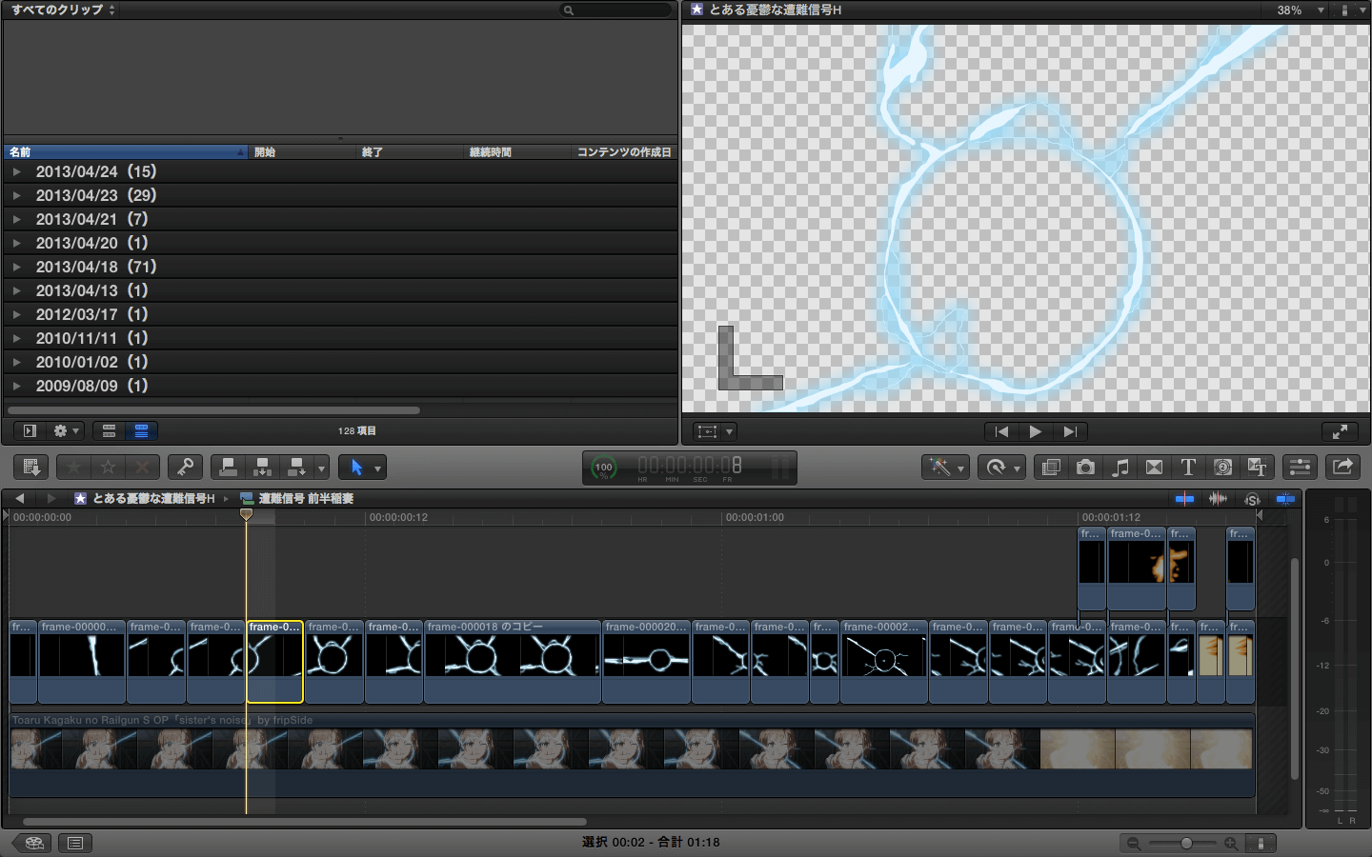Open the Timeline Index list button
1372x857 pixels.
pos(75,843)
